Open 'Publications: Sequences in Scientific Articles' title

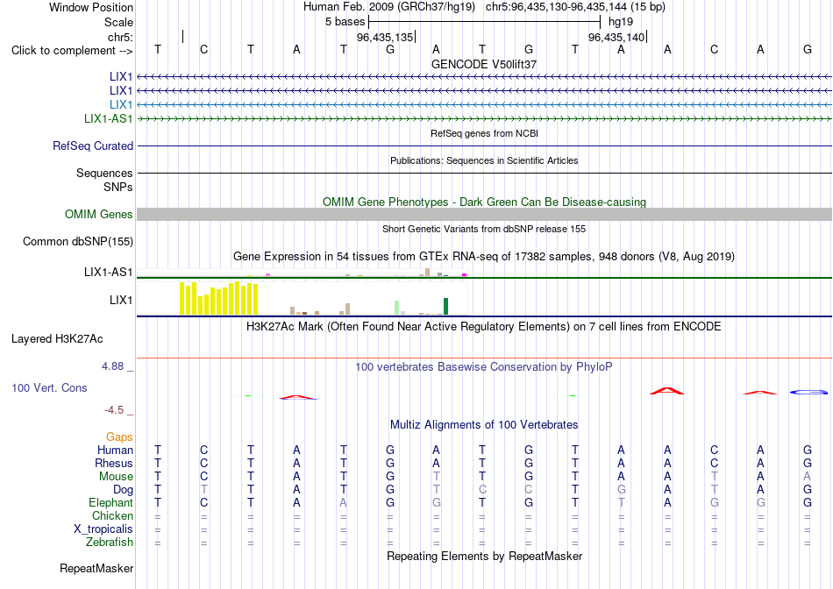(x=484, y=160)
